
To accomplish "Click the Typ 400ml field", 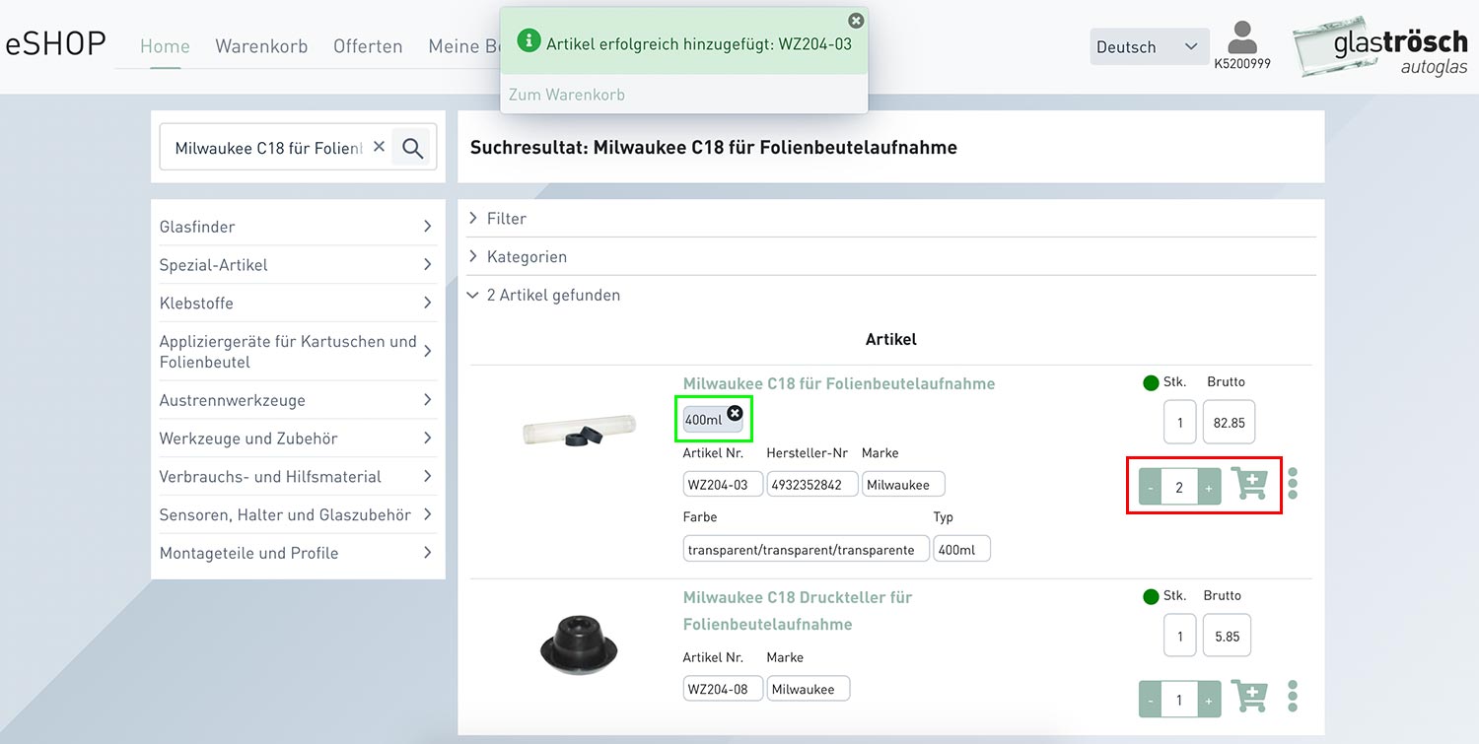I will point(961,549).
